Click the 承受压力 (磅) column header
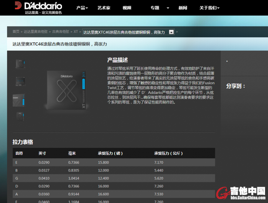This screenshot has height=203, width=268. [x=110, y=153]
